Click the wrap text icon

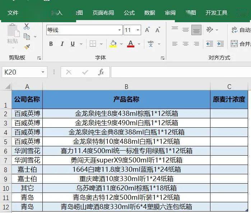coord(234,30)
